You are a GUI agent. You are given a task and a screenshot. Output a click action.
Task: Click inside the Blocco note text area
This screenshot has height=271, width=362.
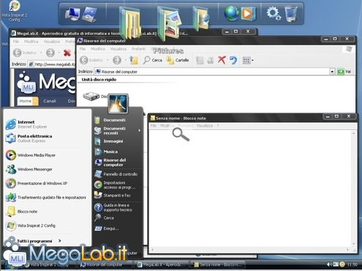pos(250,188)
